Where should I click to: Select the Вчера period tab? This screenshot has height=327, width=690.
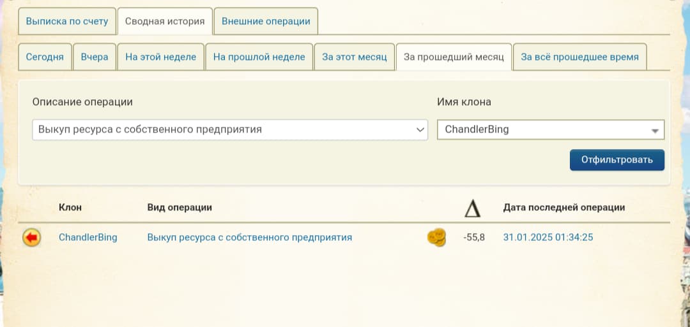click(x=95, y=57)
